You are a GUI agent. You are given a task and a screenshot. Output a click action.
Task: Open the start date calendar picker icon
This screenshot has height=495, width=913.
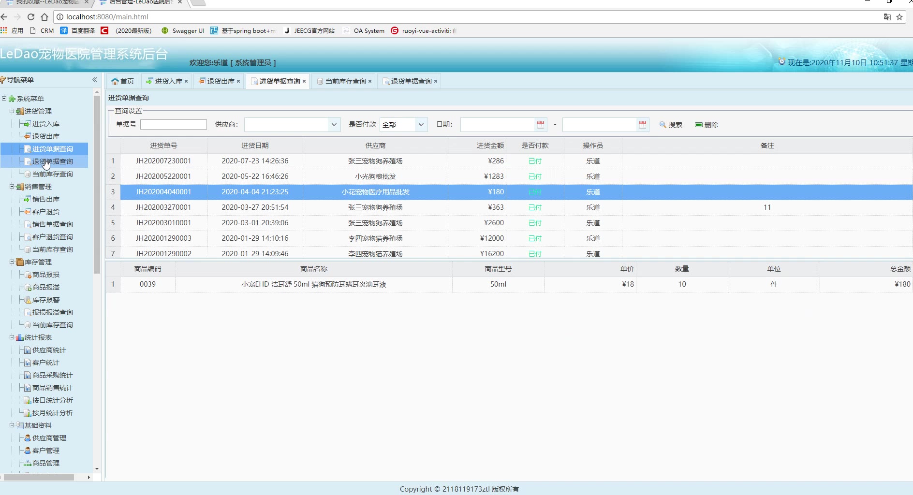coord(541,125)
